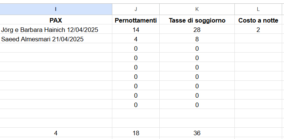Viewport: 284px width, 139px height.
Task: Select column J header
Action: 136,9
